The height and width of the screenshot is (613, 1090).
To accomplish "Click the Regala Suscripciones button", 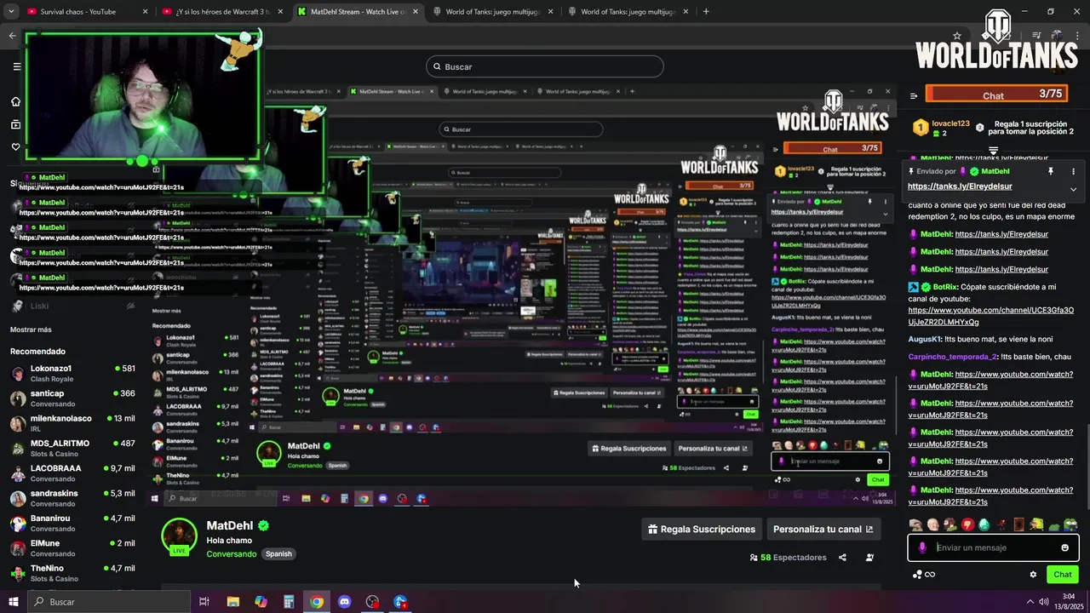I will (702, 529).
